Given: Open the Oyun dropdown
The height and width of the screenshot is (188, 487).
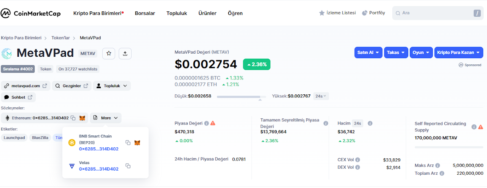Looking at the screenshot, I should click(x=421, y=53).
